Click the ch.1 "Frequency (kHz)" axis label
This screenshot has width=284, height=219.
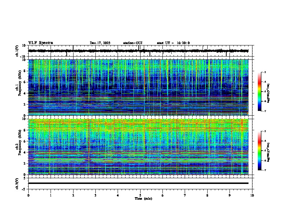pos(20,84)
